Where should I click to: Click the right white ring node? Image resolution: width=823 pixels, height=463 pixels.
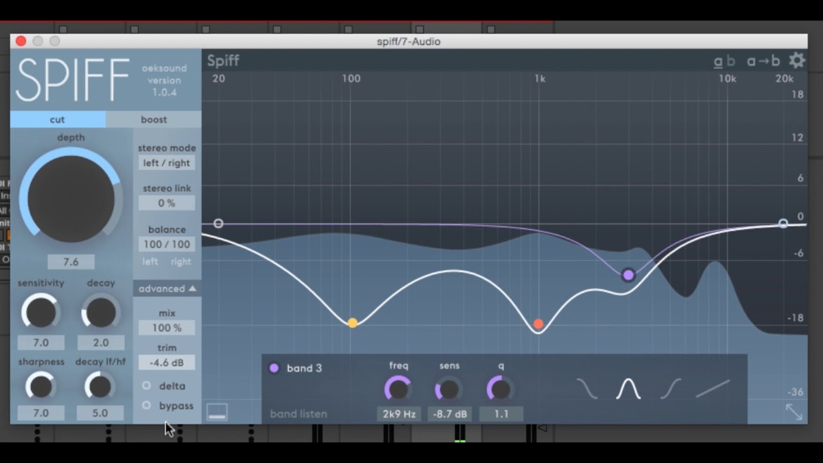pos(783,223)
